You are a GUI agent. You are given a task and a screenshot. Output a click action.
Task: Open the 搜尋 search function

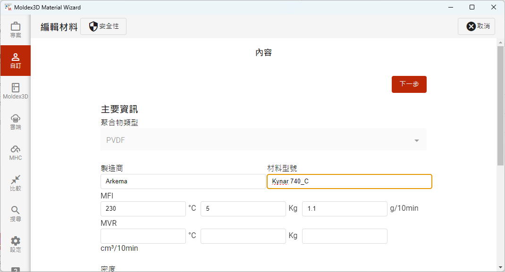[16, 213]
